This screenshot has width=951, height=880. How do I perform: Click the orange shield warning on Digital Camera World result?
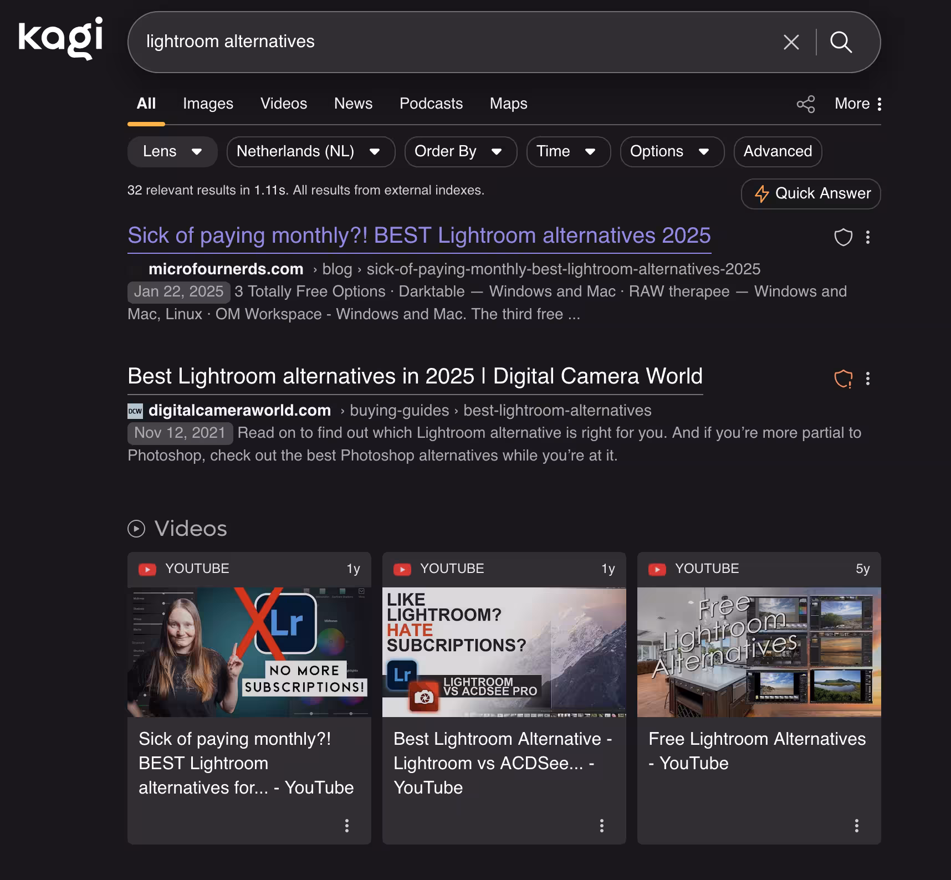pyautogui.click(x=843, y=378)
